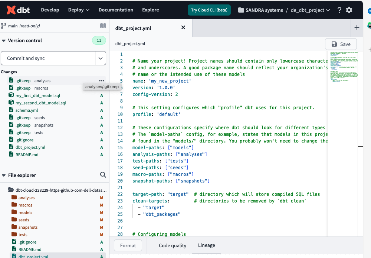Viewport: 371px width, 258px height.
Task: Open account settings gear icon
Action: 349,10
